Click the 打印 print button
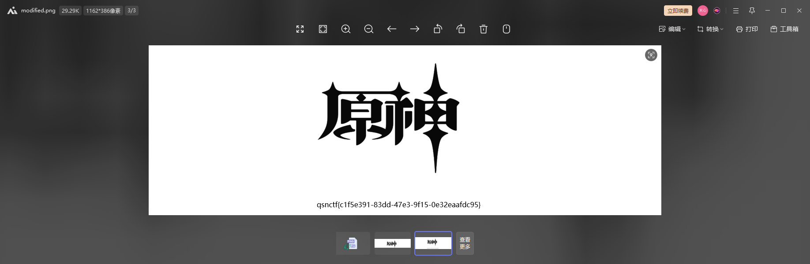810x264 pixels. [x=747, y=29]
